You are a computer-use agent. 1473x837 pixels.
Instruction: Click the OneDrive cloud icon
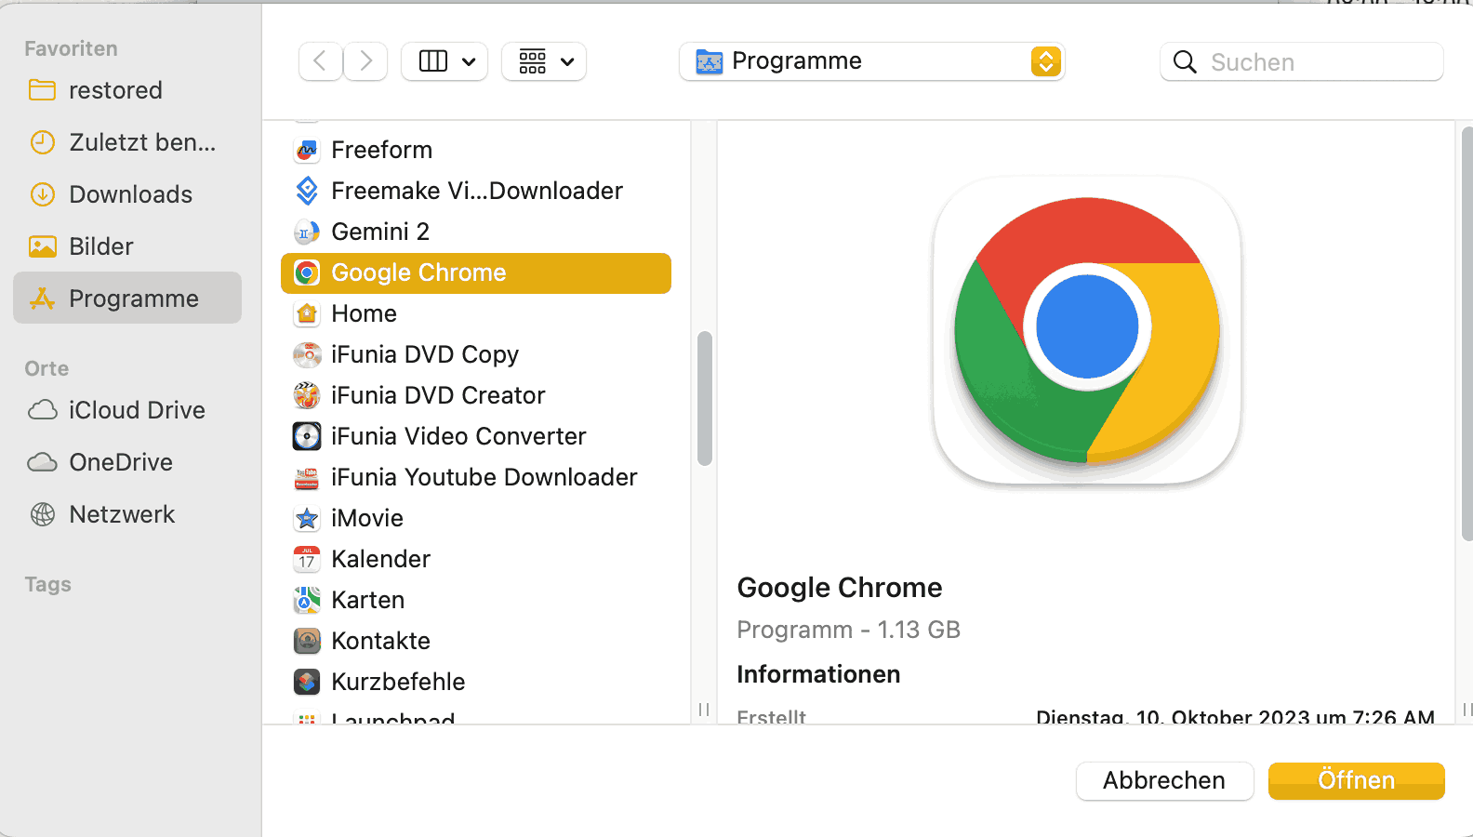click(43, 462)
